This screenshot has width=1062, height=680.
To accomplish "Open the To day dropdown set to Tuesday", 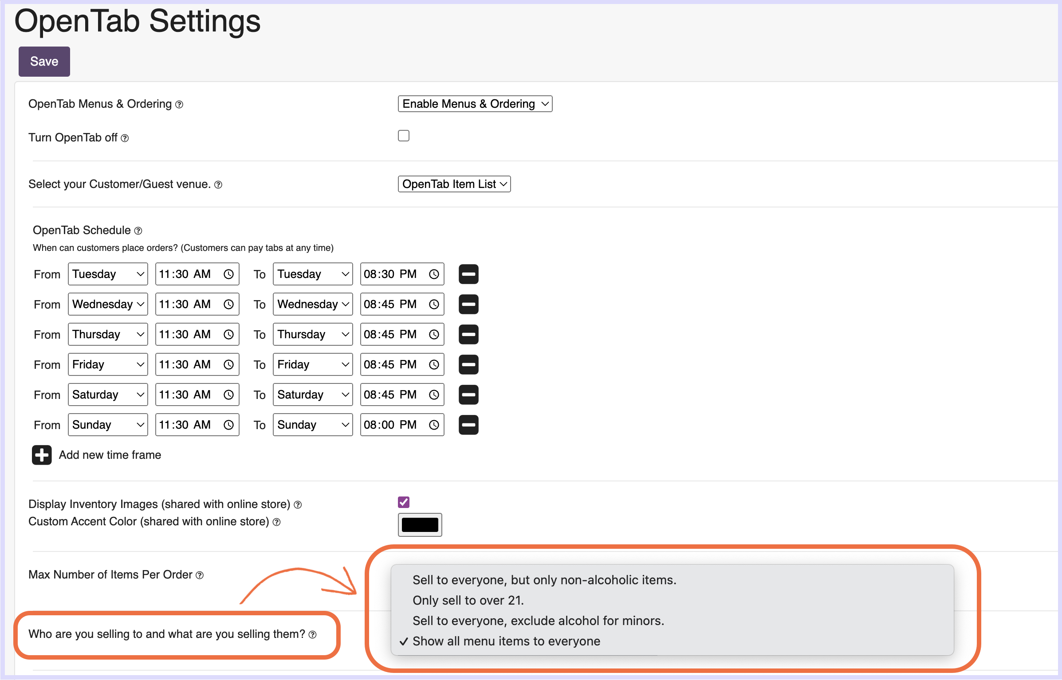I will pyautogui.click(x=313, y=274).
